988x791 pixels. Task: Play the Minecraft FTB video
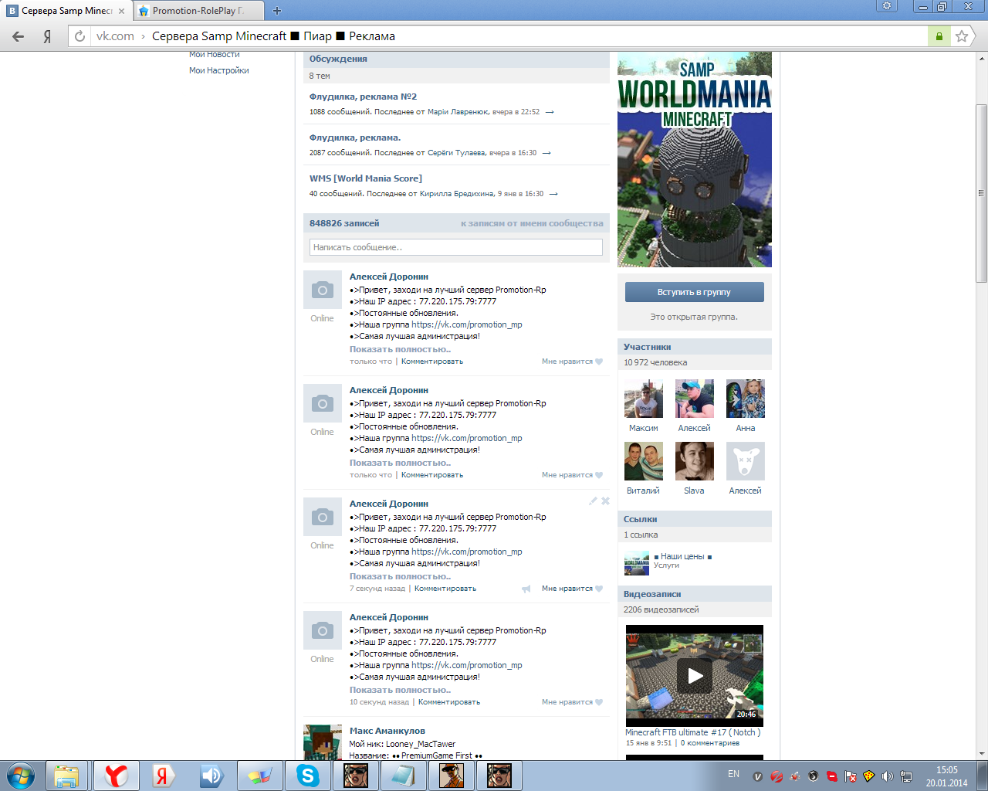pyautogui.click(x=695, y=675)
